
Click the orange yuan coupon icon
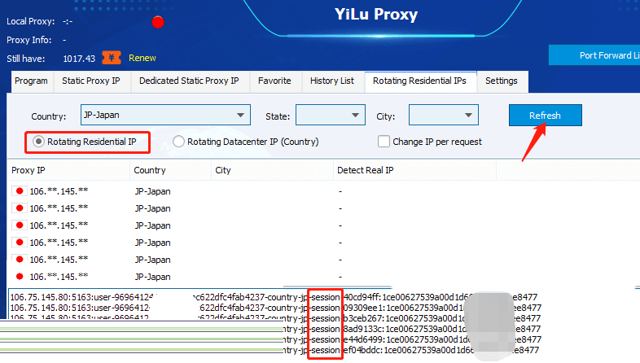click(x=112, y=58)
